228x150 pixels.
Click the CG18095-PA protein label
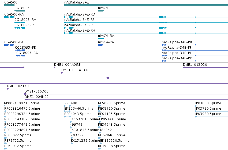27,53
